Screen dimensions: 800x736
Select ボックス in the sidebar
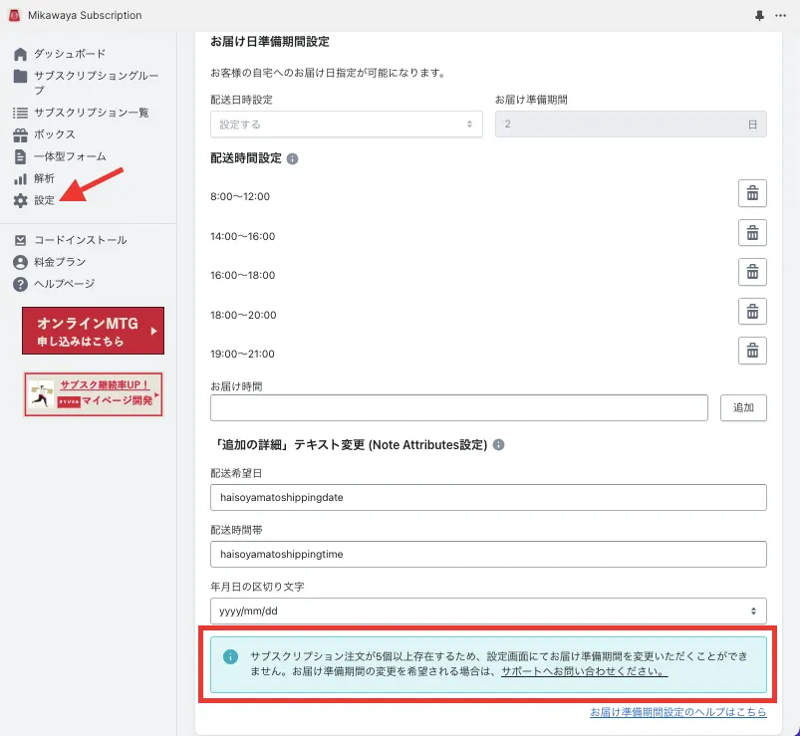pos(55,134)
